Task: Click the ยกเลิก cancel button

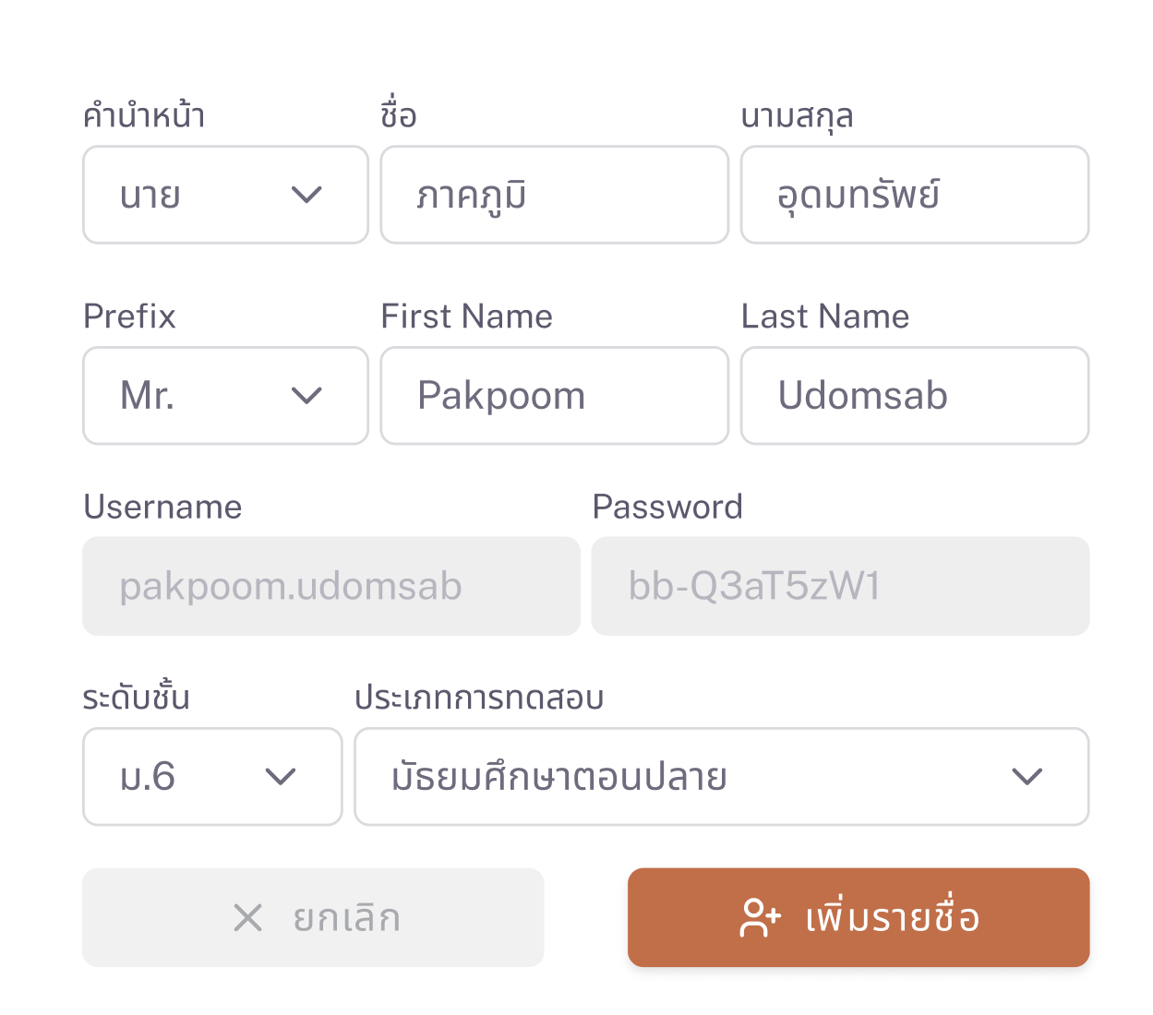Action: [x=313, y=918]
